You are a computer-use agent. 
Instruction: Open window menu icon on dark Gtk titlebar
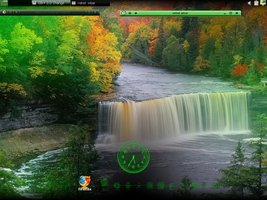pos(4,12)
